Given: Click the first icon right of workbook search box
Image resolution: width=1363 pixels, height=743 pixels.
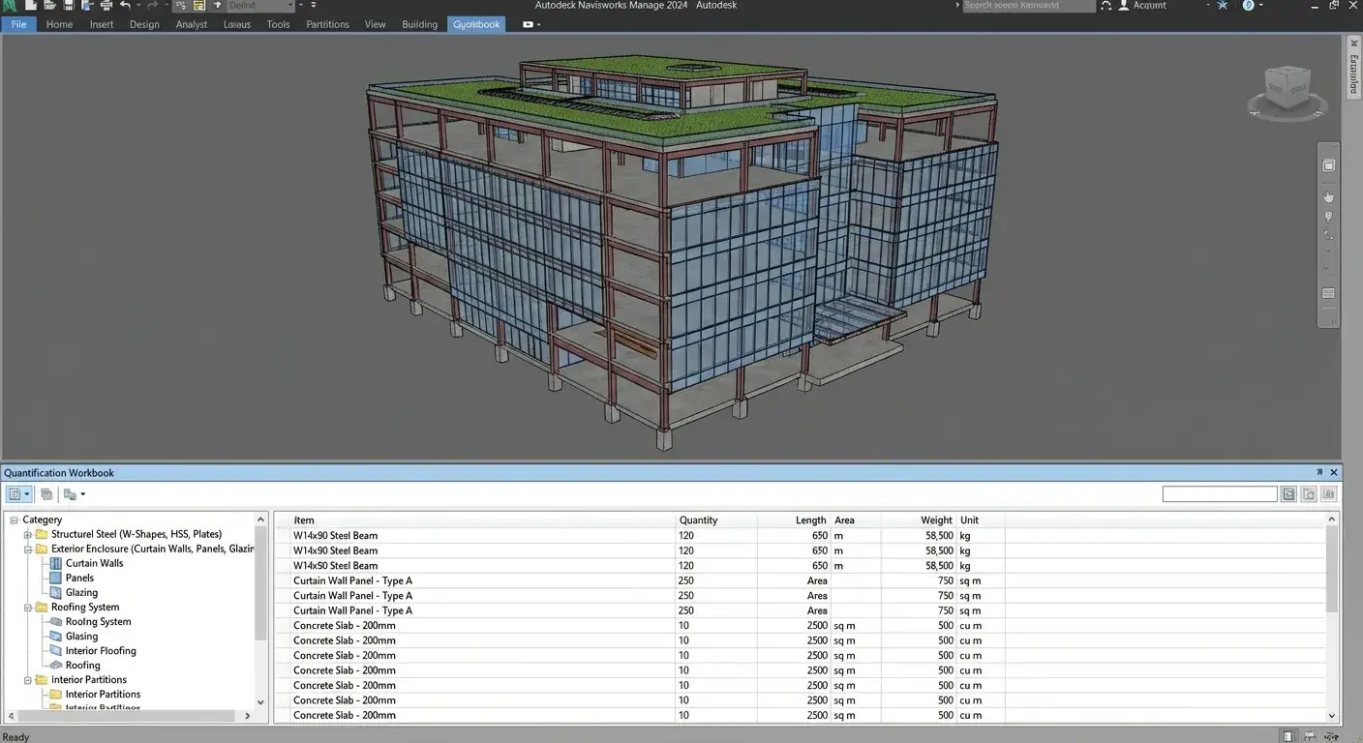Looking at the screenshot, I should (1288, 494).
